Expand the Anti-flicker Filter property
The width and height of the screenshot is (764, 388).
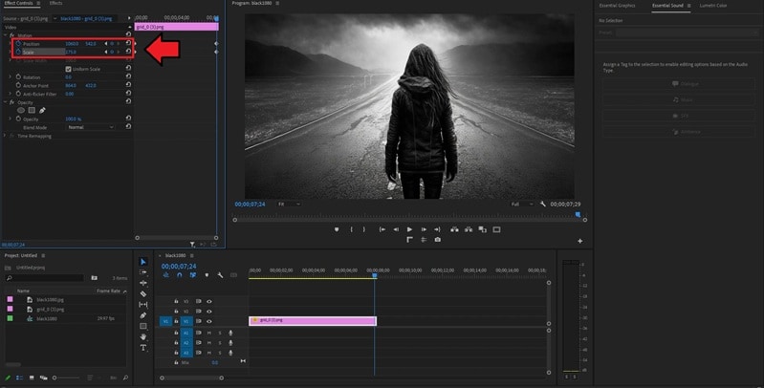tap(11, 94)
